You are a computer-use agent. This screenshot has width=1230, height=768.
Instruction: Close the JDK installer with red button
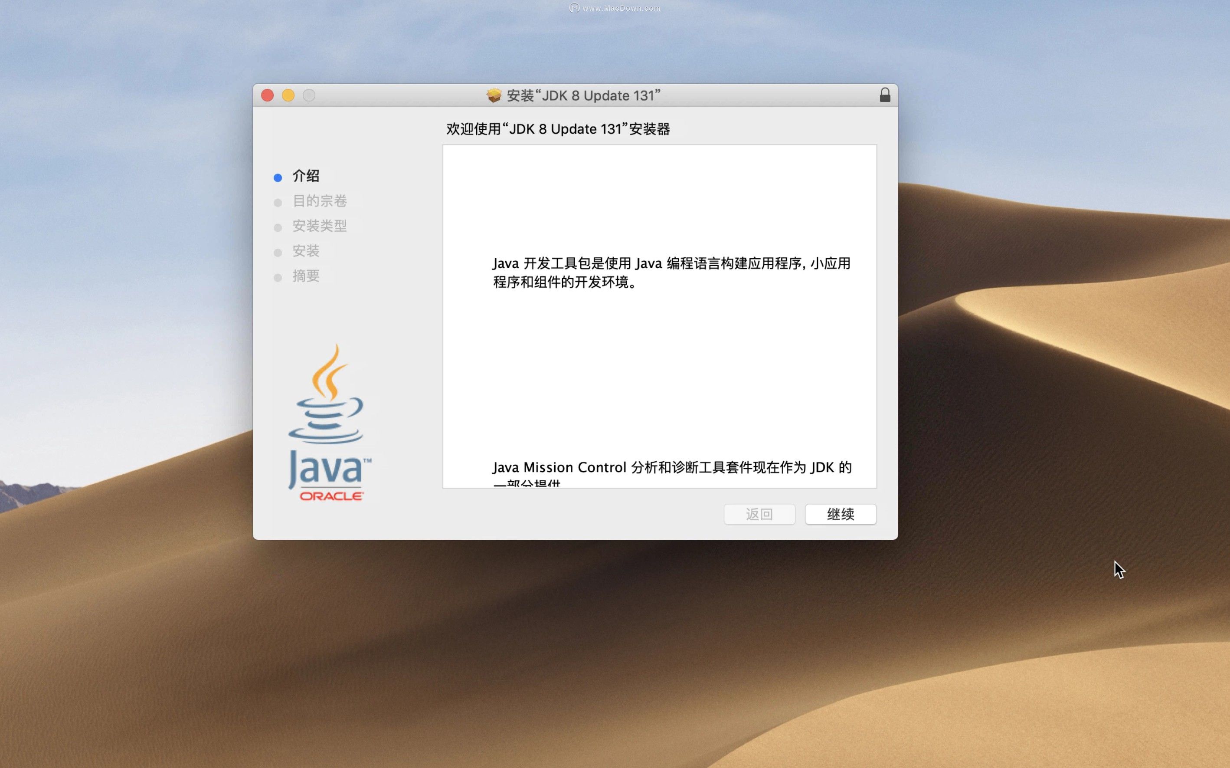(268, 95)
